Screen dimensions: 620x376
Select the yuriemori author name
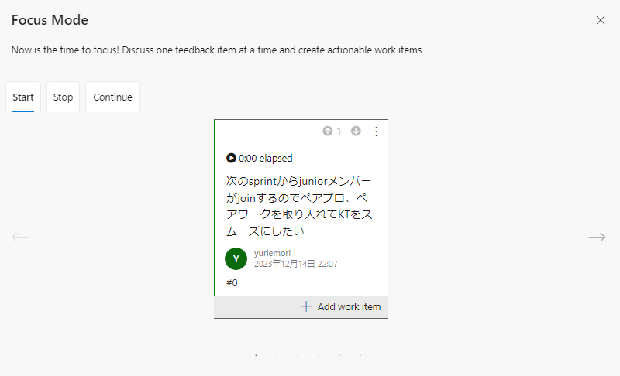pos(272,253)
